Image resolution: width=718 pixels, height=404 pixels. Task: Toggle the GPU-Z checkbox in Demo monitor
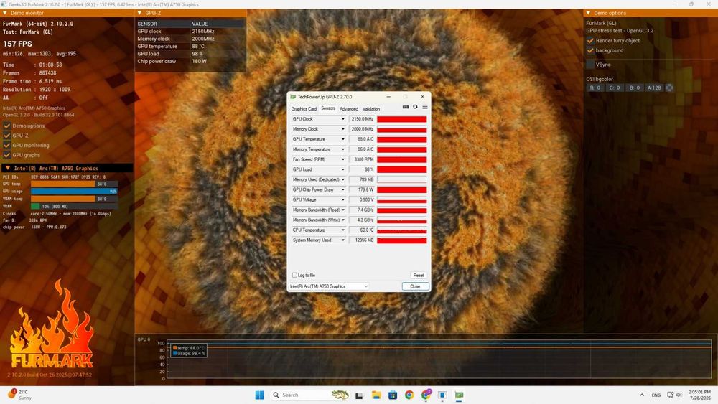(x=7, y=136)
